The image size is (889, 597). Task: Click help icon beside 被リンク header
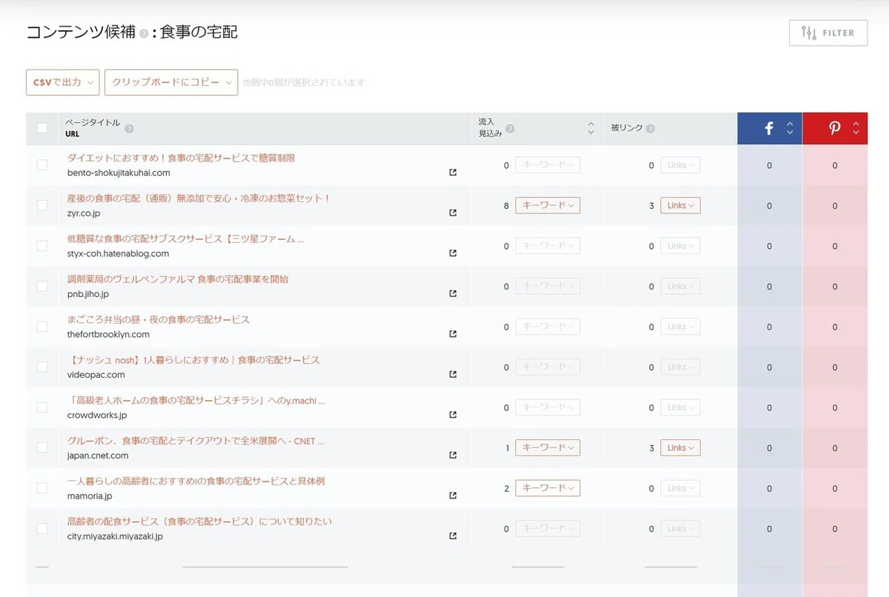click(x=650, y=129)
